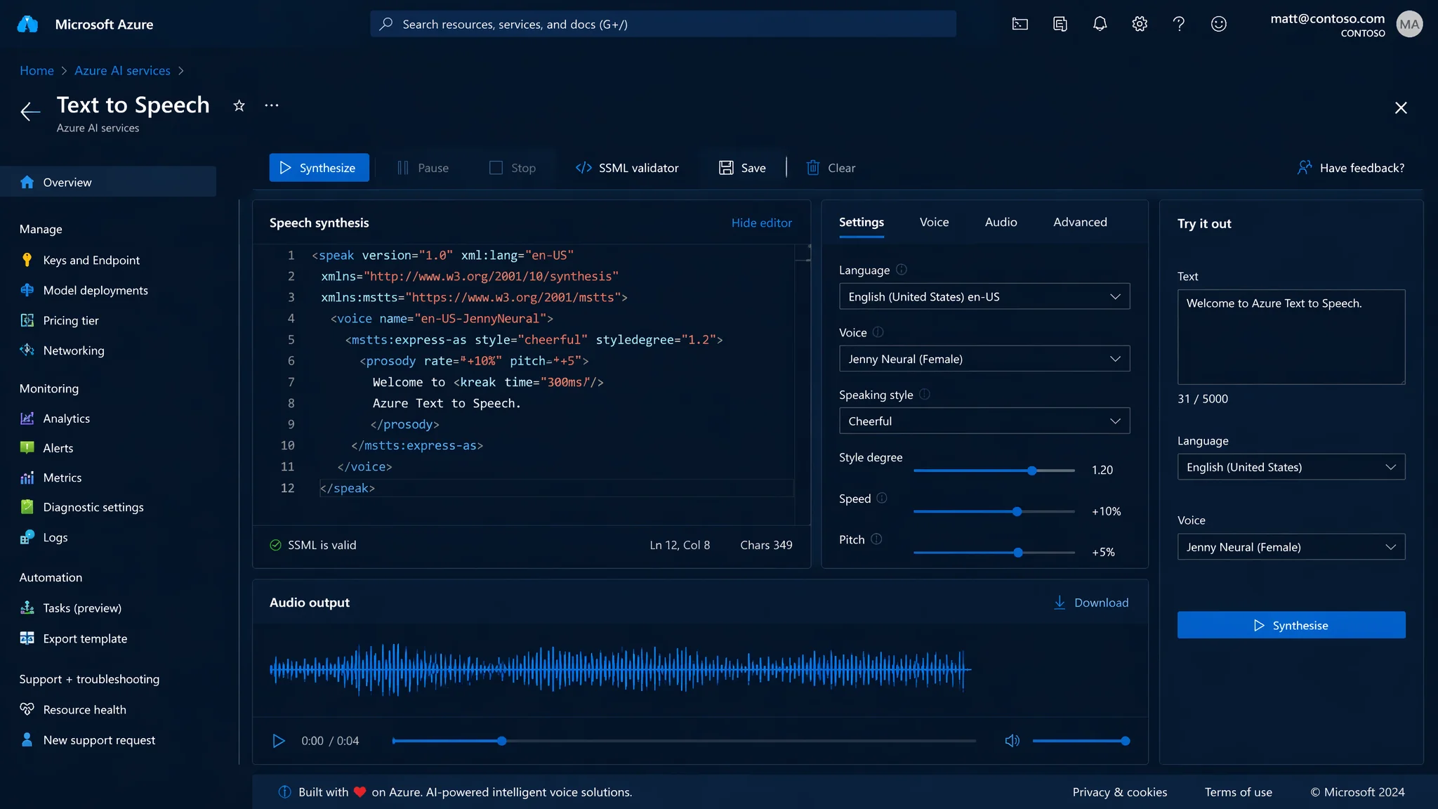Open the MA account avatar
This screenshot has height=809, width=1438.
point(1409,25)
